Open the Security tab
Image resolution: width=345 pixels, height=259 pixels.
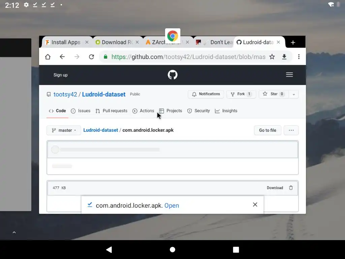point(198,111)
